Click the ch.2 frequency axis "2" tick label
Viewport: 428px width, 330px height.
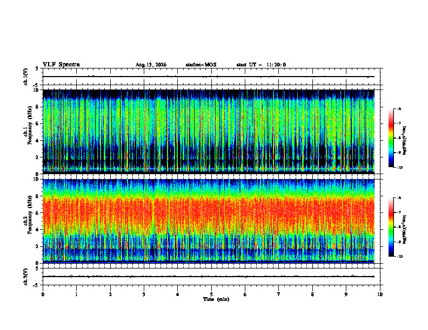click(38, 246)
